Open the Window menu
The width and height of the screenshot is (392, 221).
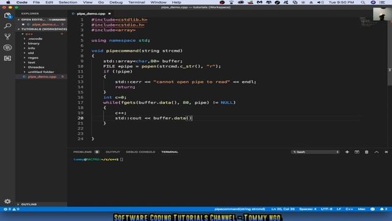pyautogui.click(x=158, y=2)
